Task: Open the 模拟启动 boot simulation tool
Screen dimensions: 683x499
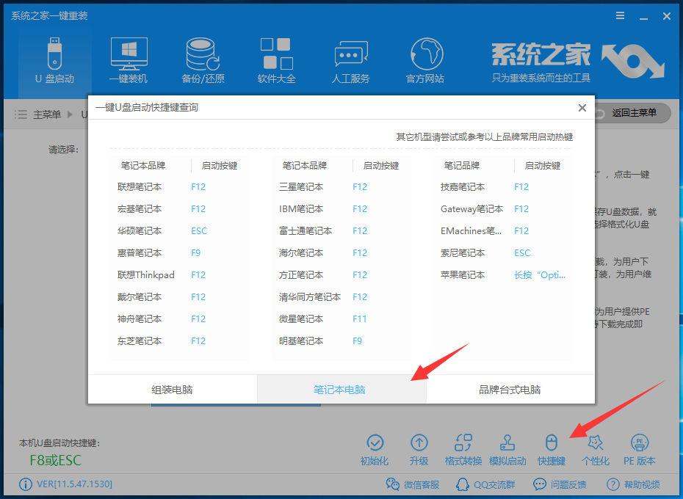Action: click(x=507, y=448)
